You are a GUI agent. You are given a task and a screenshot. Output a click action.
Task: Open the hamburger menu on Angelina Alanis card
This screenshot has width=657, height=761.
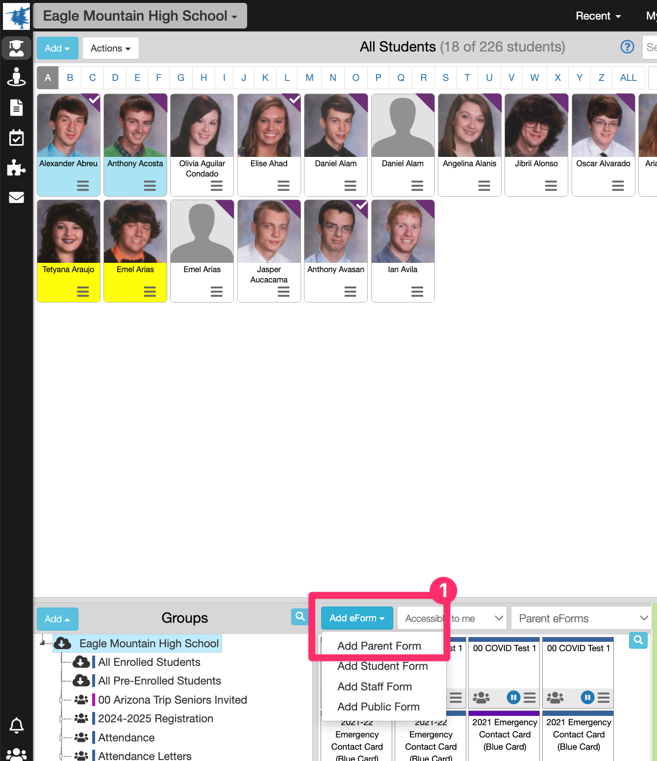[484, 186]
